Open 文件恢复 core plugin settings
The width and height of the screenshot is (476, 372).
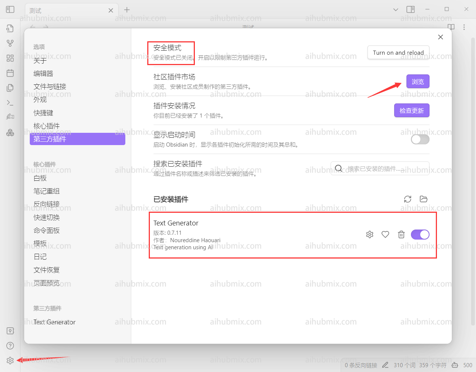tap(77, 270)
